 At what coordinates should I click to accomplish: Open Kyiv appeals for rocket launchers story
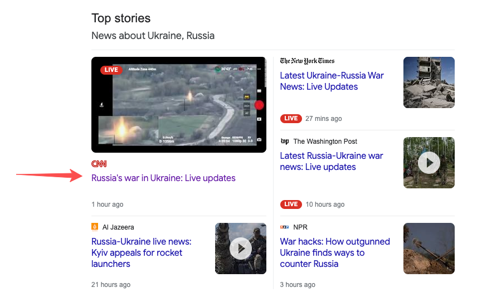coord(142,253)
